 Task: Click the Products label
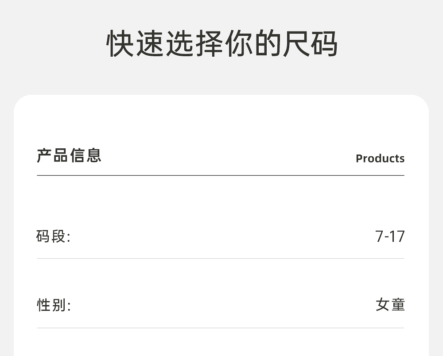point(380,159)
